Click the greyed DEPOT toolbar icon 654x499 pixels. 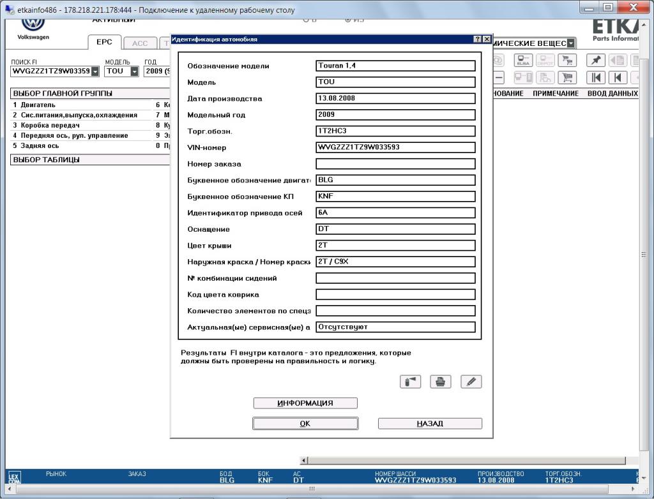pyautogui.click(x=545, y=61)
